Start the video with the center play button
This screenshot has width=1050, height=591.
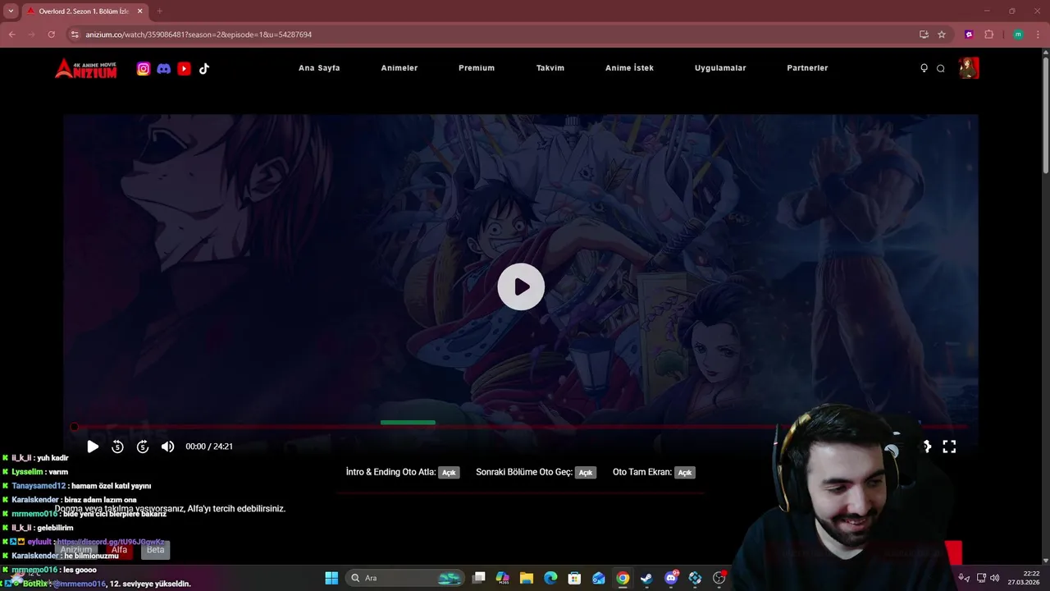coord(521,286)
